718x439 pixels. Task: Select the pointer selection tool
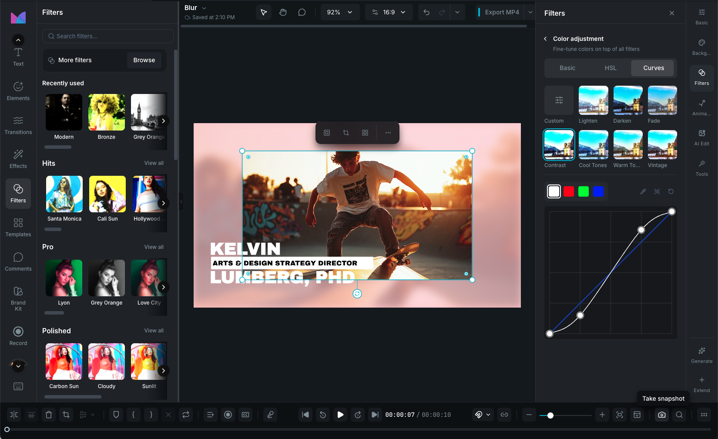tap(264, 12)
